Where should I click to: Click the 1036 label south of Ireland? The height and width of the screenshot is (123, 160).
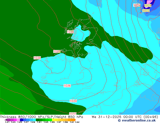[x=67, y=86]
